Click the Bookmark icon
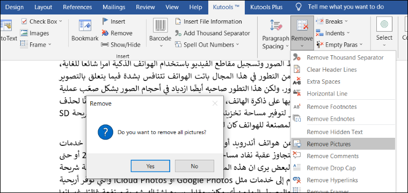The width and height of the screenshot is (408, 193). point(85,26)
